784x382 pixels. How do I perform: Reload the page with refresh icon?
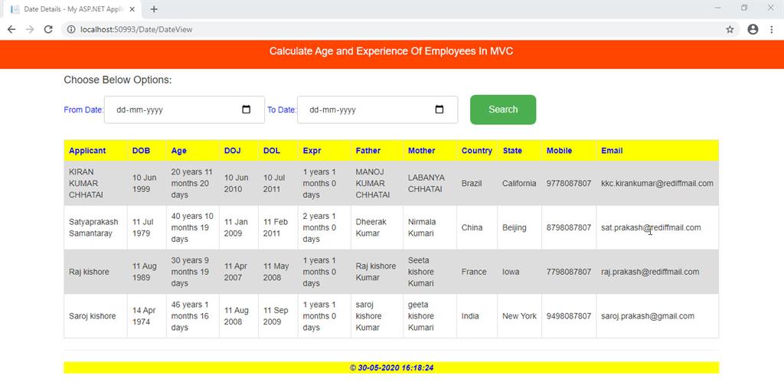click(48, 30)
